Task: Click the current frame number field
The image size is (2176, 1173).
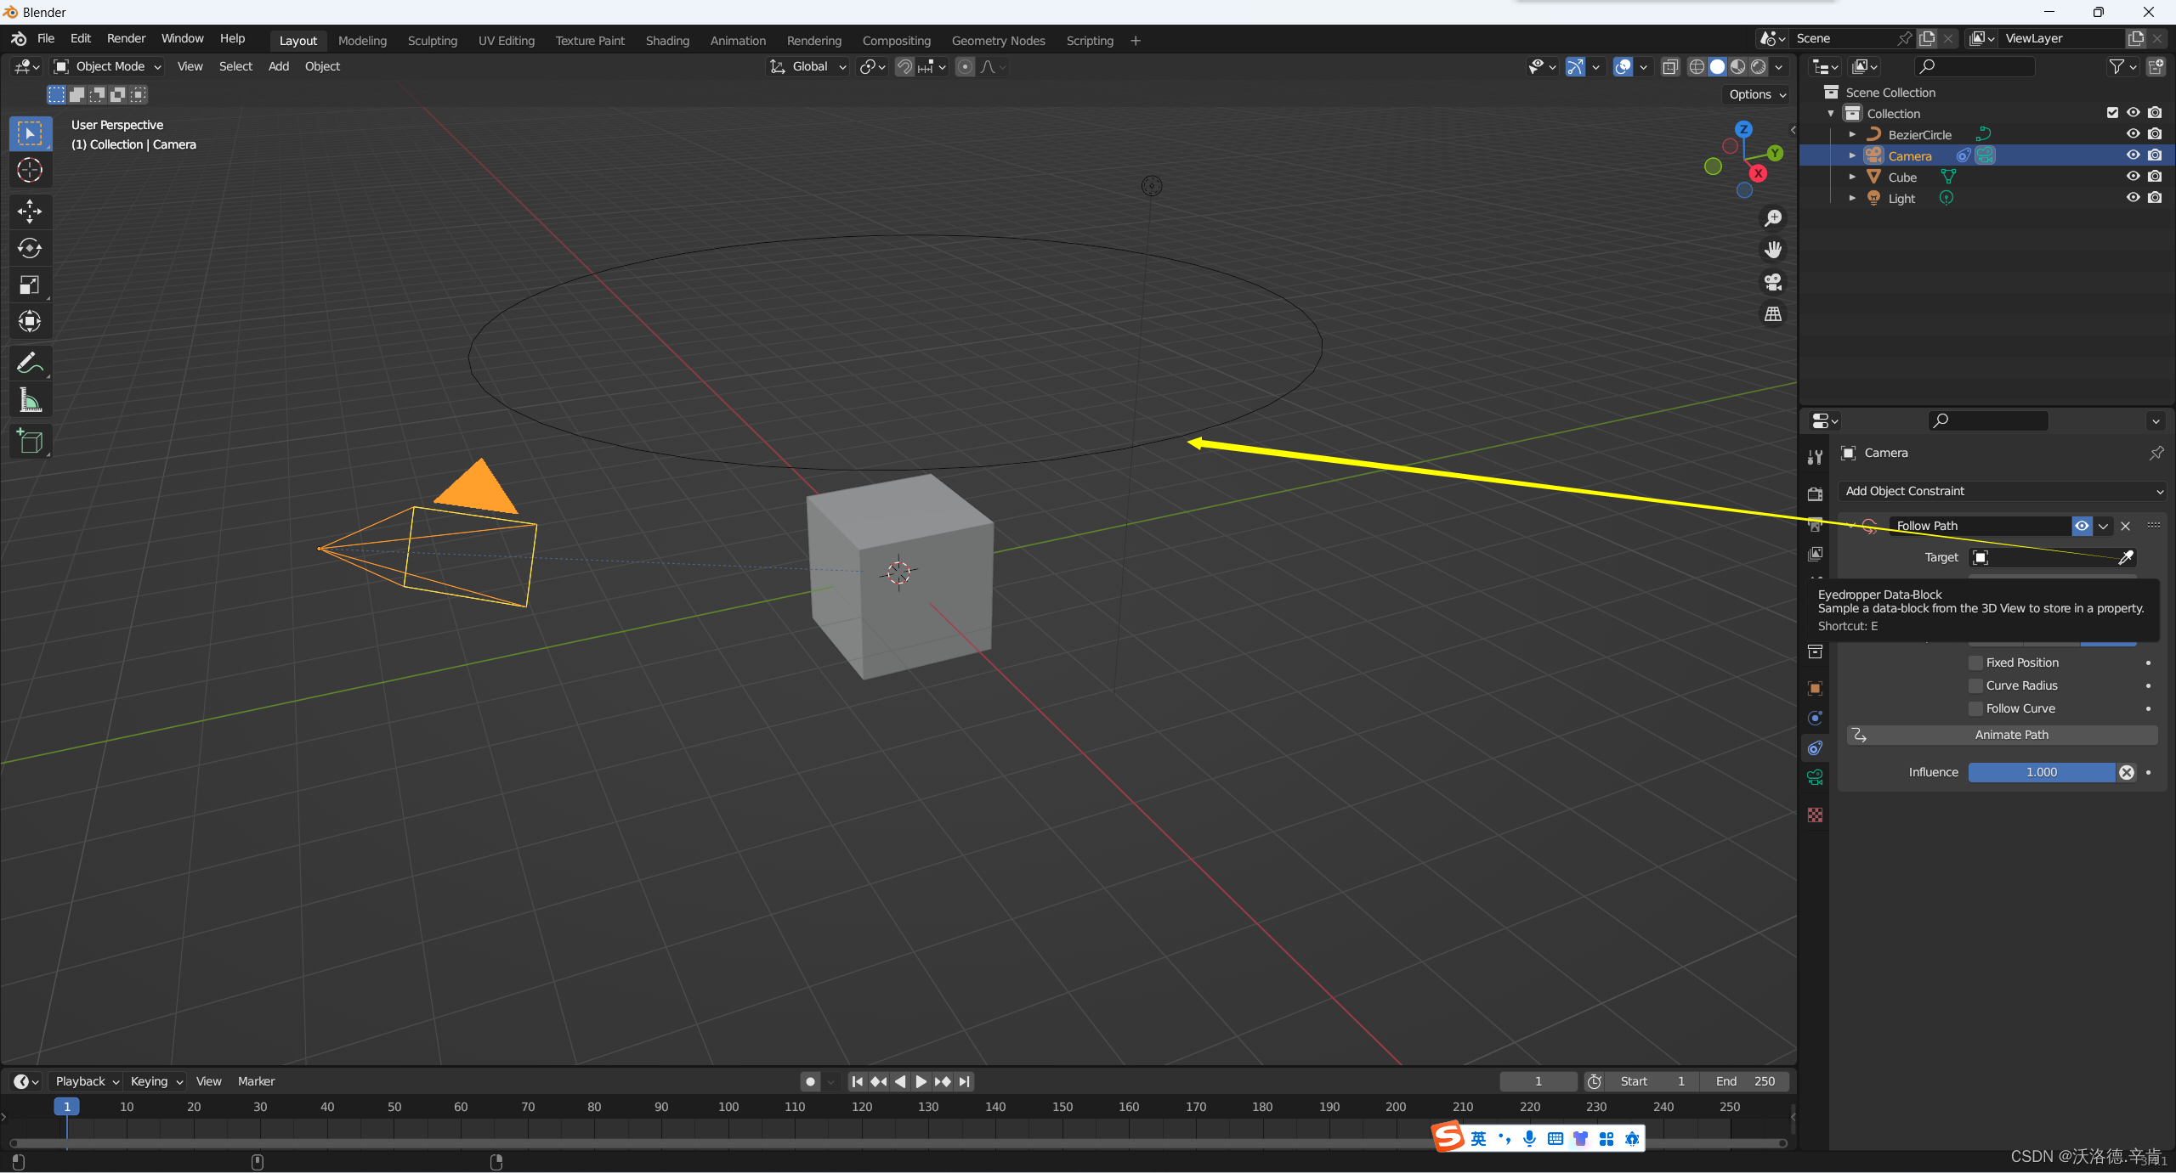Action: pos(1538,1081)
